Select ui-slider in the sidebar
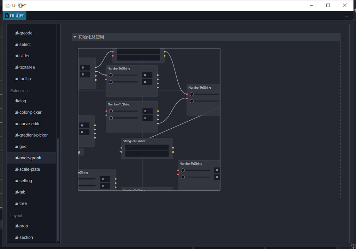This screenshot has height=249, width=356. pos(22,56)
